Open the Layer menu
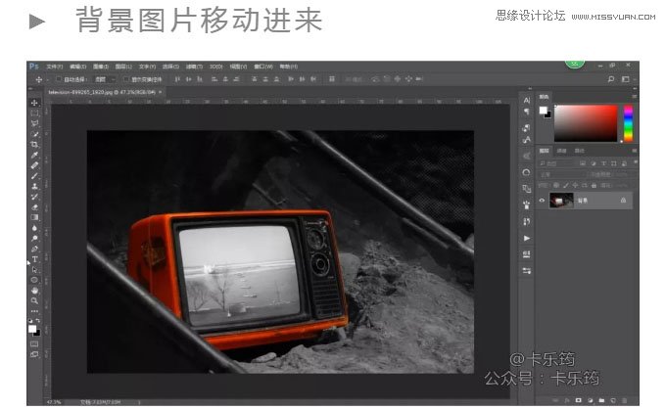The width and height of the screenshot is (666, 409). 123,67
